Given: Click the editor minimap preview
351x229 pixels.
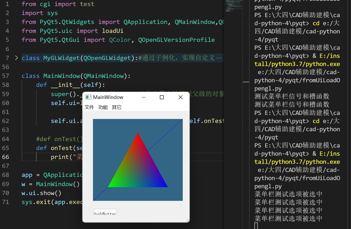Looking at the screenshot, I should pos(233,7).
